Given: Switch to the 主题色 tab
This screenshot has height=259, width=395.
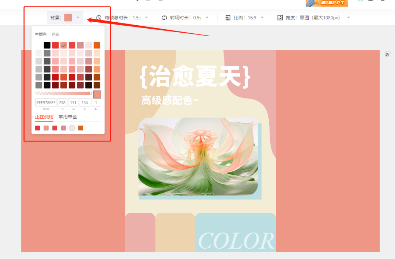Looking at the screenshot, I should tap(41, 34).
